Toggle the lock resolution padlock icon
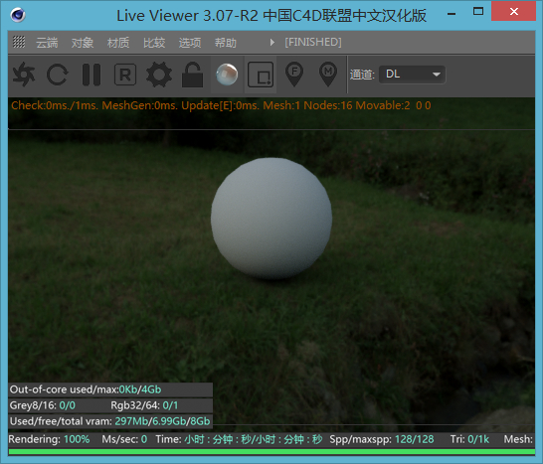 pyautogui.click(x=192, y=75)
